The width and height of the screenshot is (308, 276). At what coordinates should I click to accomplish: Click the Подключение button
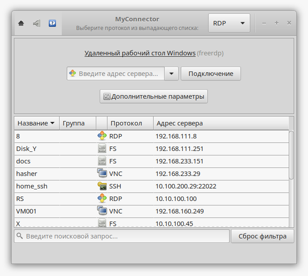click(x=211, y=74)
